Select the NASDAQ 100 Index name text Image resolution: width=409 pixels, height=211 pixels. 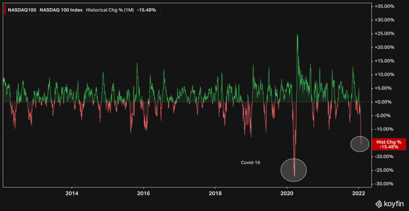tap(61, 10)
